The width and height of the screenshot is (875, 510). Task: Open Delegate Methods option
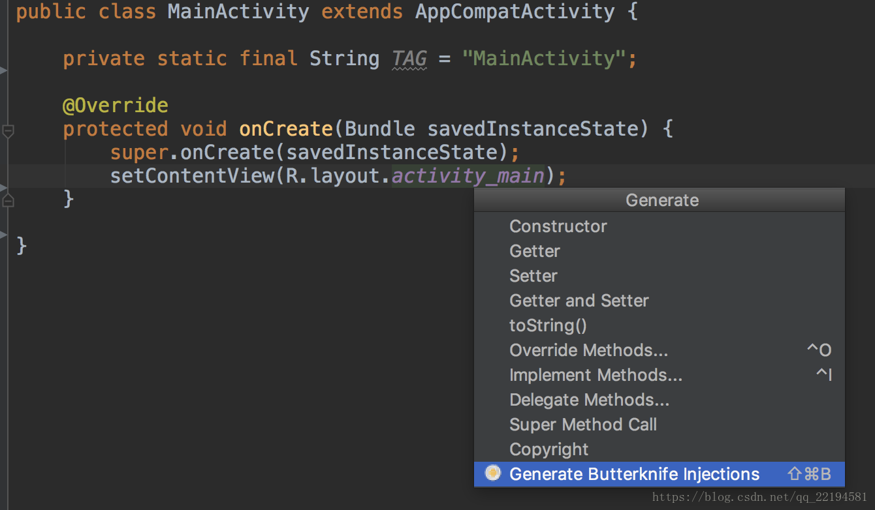point(589,400)
